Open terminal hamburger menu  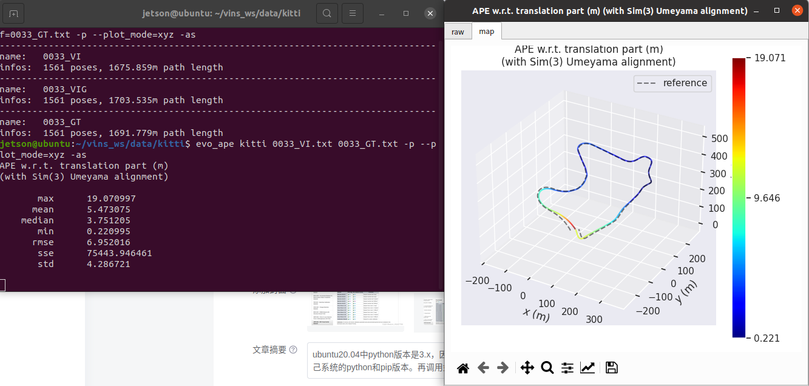pos(353,13)
